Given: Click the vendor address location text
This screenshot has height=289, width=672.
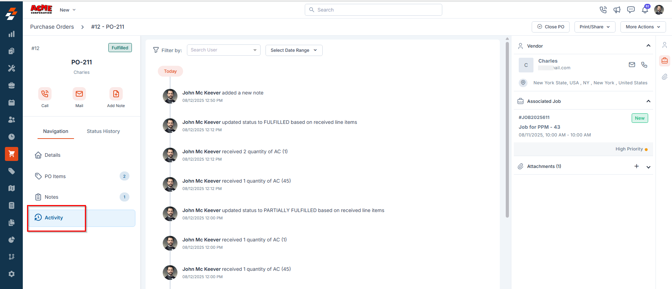Looking at the screenshot, I should click(590, 83).
